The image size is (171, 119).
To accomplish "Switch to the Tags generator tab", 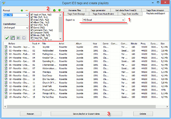I will click(x=98, y=10).
